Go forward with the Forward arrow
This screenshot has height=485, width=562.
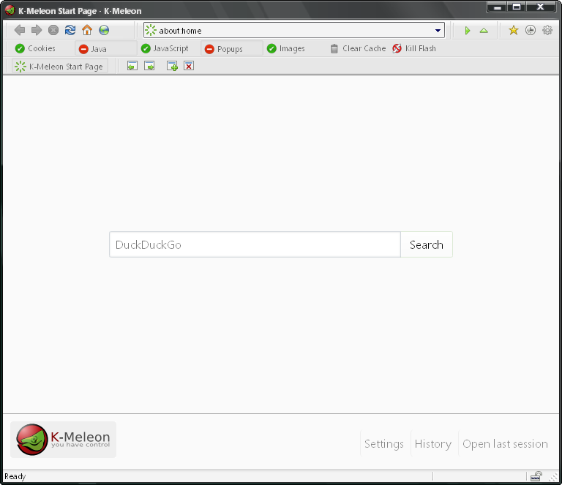[37, 30]
